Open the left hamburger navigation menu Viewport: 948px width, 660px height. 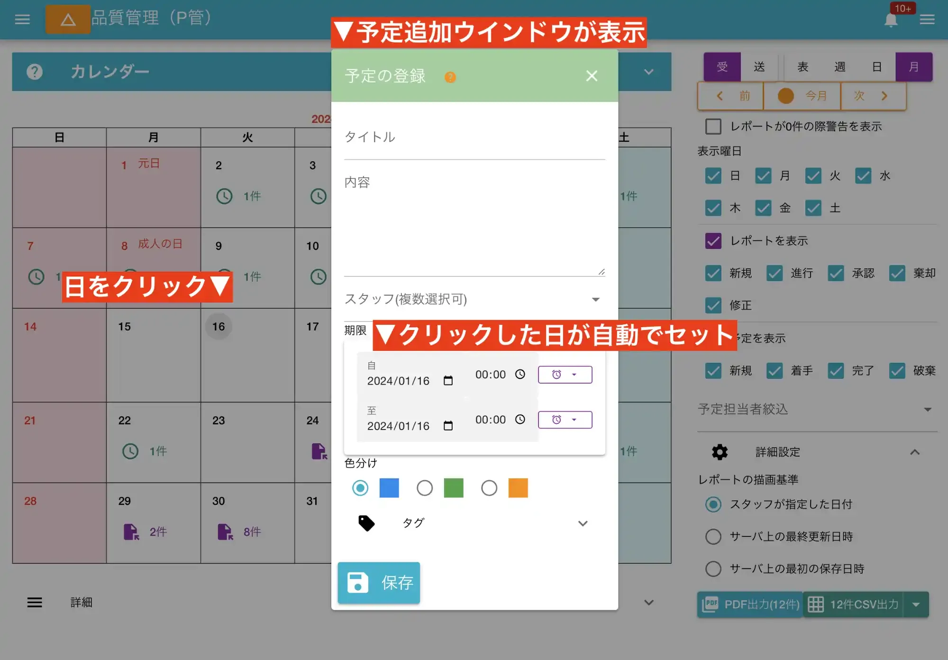[x=22, y=19]
